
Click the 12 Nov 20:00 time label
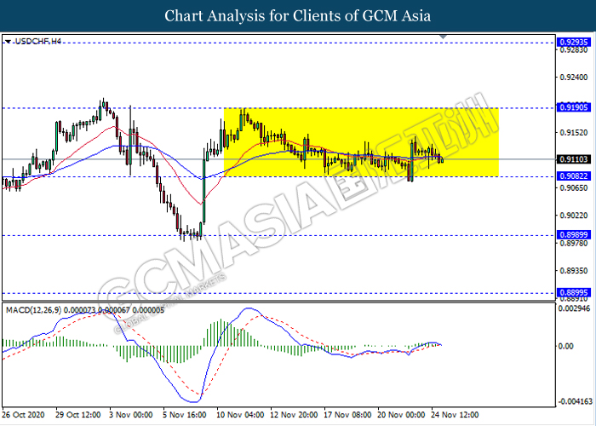pyautogui.click(x=294, y=415)
